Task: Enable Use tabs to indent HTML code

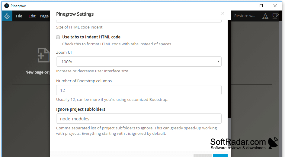Action: point(58,37)
